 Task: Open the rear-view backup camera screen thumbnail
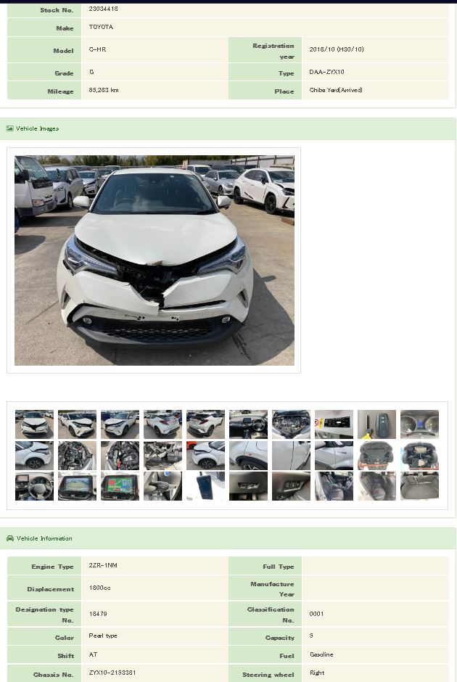[77, 486]
